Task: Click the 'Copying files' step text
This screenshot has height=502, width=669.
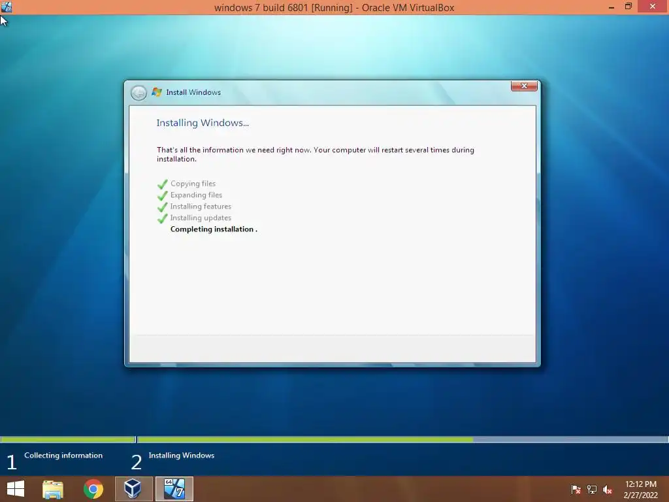Action: tap(193, 184)
